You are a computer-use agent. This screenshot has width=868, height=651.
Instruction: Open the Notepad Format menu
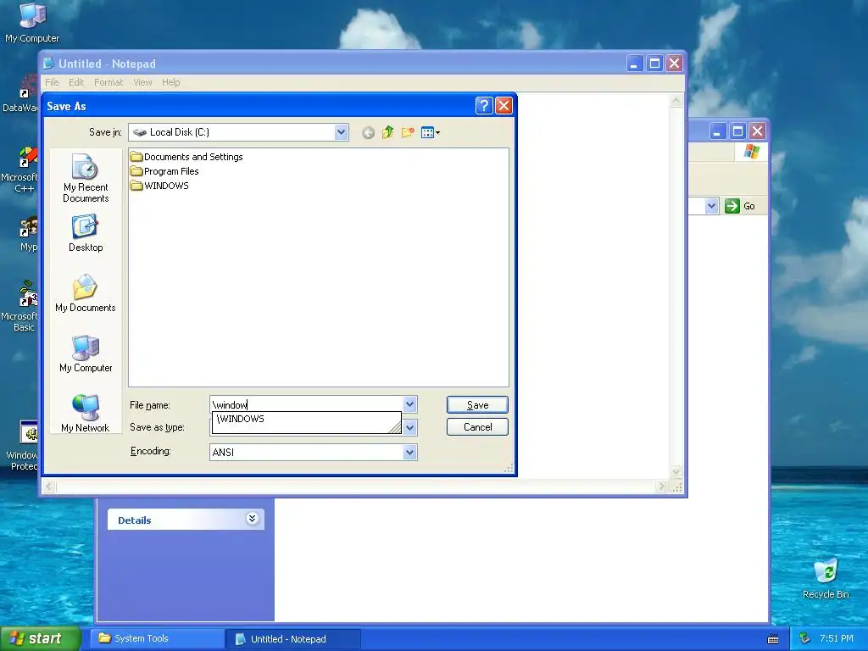[x=108, y=82]
